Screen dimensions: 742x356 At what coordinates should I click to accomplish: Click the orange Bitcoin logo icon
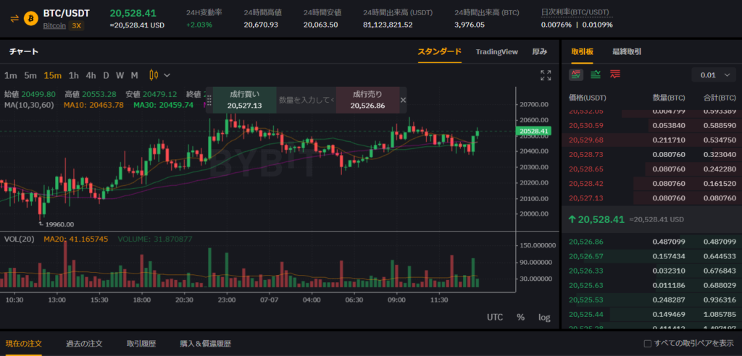30,18
